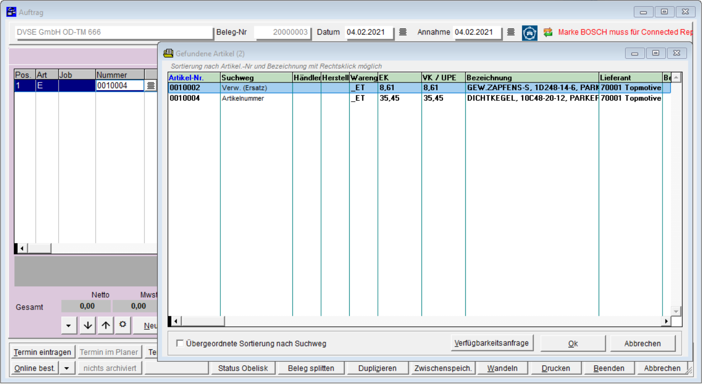Click Abbrechen button in Auftrag window
702x384 pixels.
[662, 368]
